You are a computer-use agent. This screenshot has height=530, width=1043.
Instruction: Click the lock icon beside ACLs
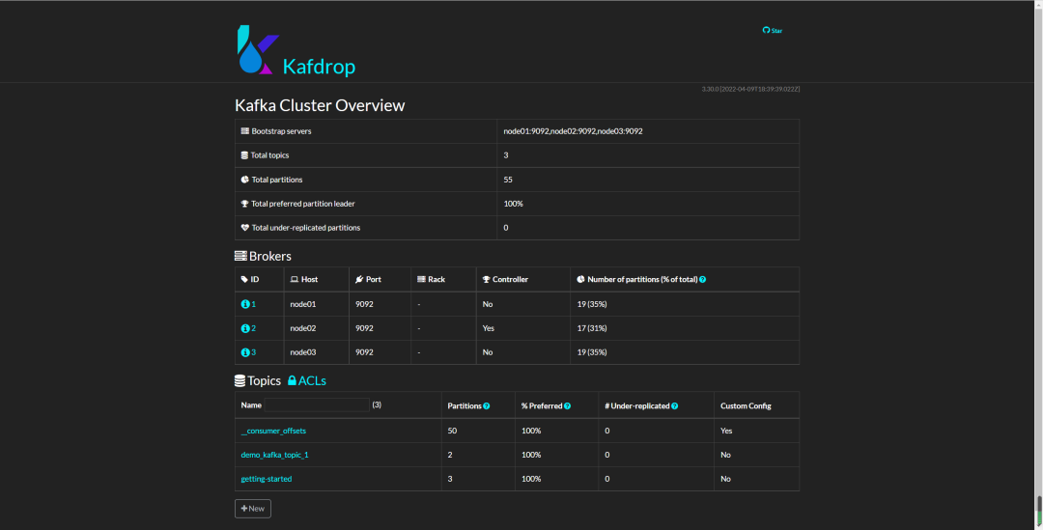292,381
